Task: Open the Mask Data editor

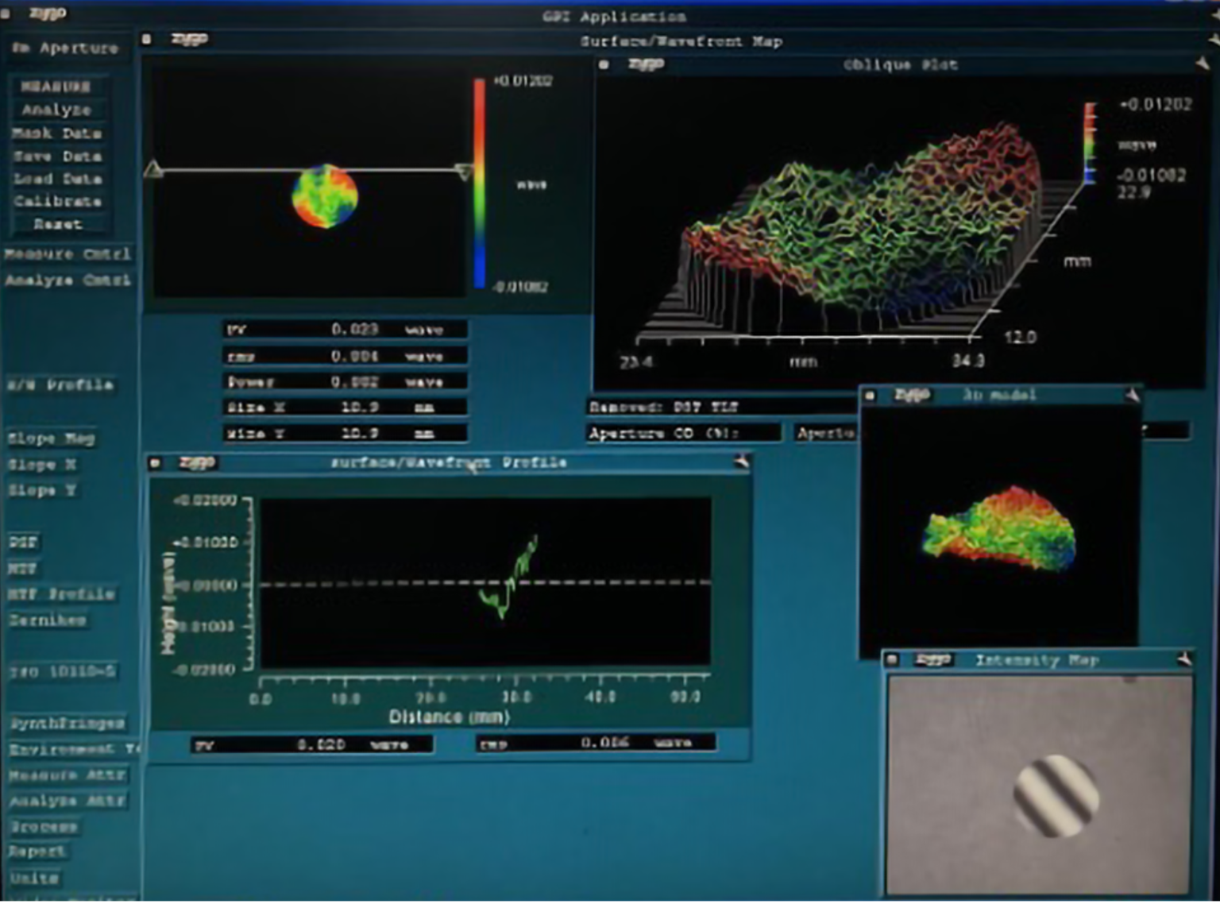Action: (x=56, y=133)
